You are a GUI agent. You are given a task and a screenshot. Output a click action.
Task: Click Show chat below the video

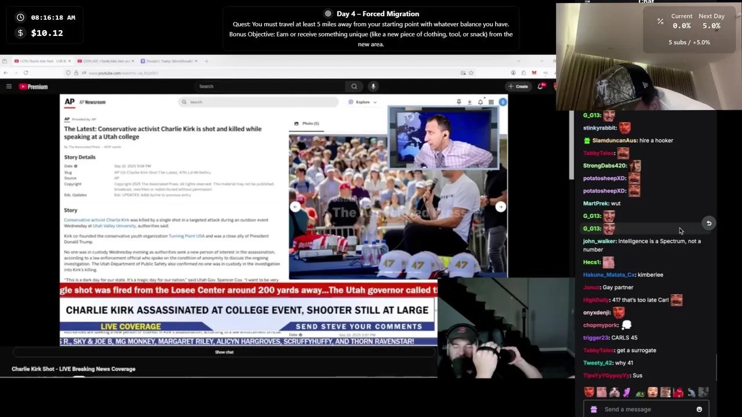224,352
